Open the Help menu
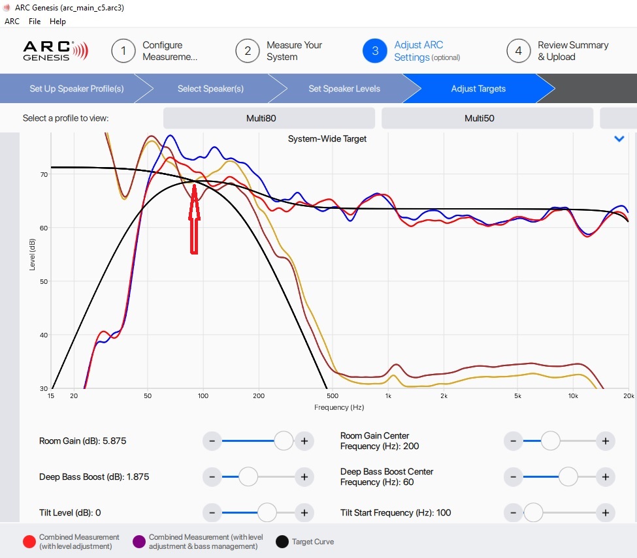This screenshot has width=637, height=558. [58, 22]
